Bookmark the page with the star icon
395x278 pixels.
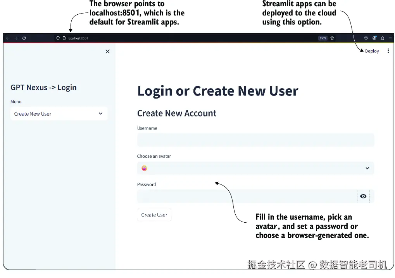click(x=332, y=38)
